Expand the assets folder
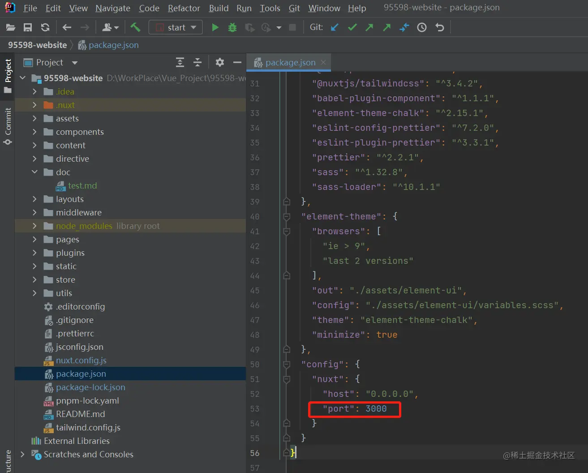588x473 pixels. point(34,118)
